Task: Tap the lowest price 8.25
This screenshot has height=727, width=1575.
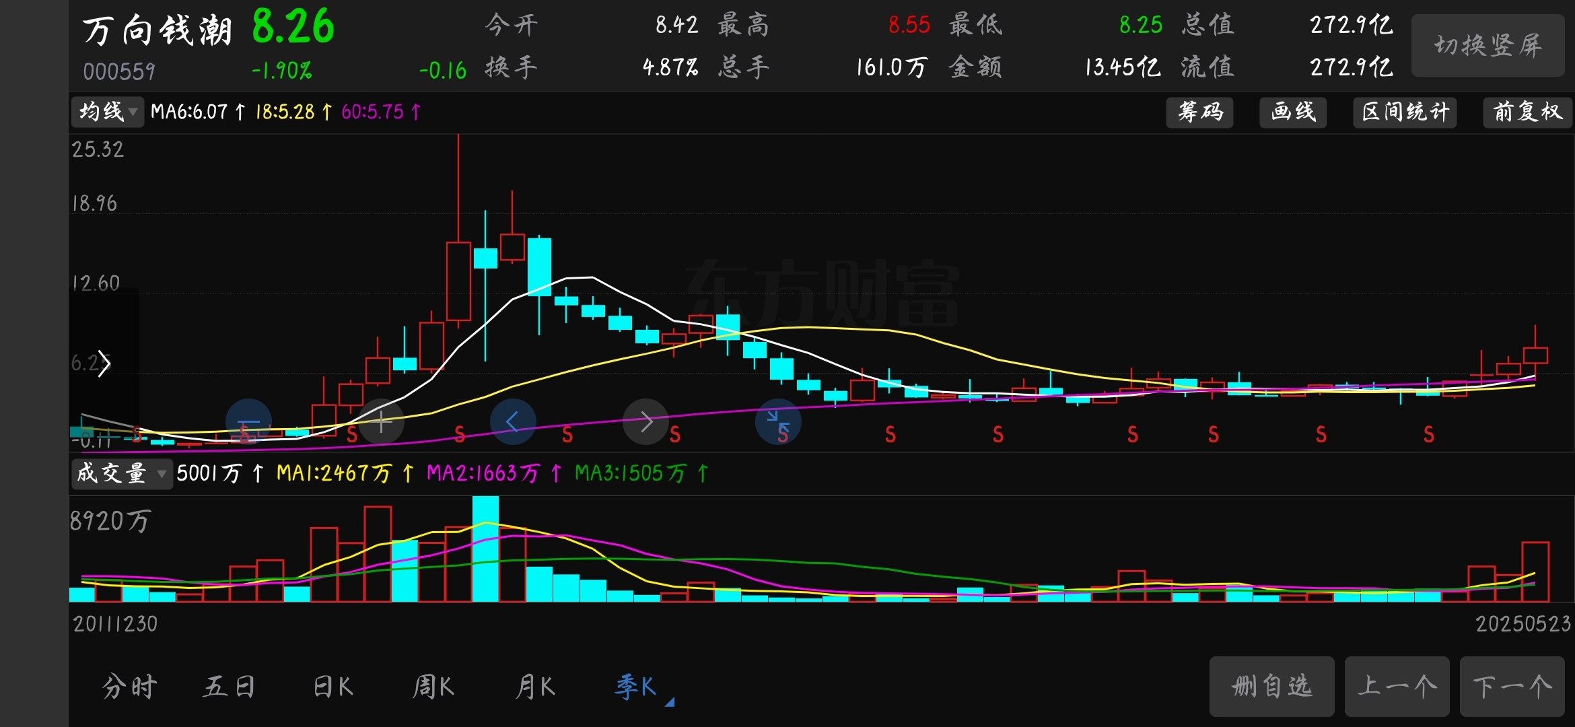Action: click(x=1140, y=26)
